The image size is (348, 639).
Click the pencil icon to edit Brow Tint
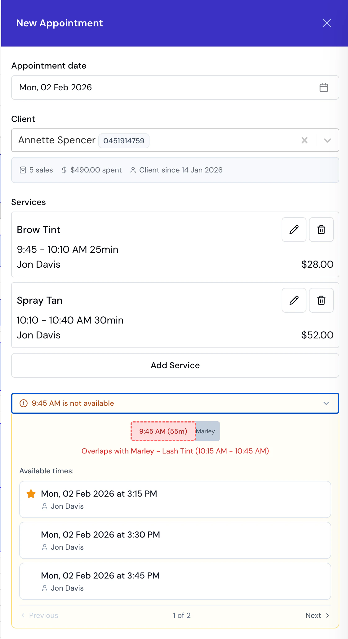tap(293, 230)
